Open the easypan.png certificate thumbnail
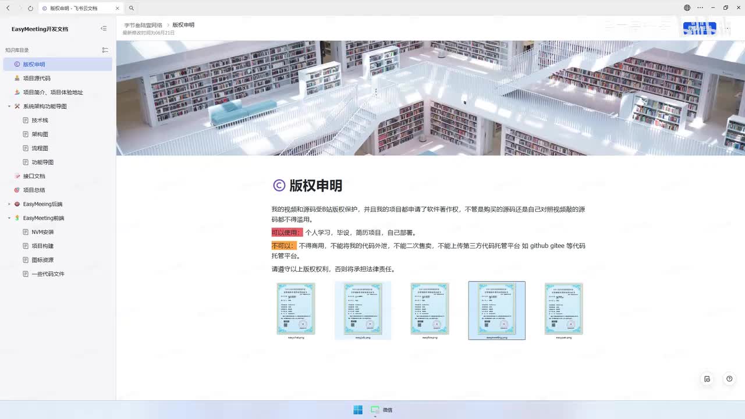745x419 pixels. pos(563,309)
